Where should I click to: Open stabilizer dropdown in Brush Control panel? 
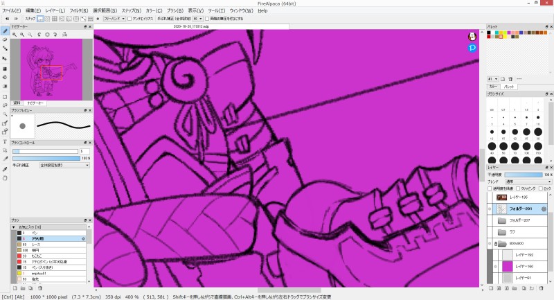tap(64, 166)
